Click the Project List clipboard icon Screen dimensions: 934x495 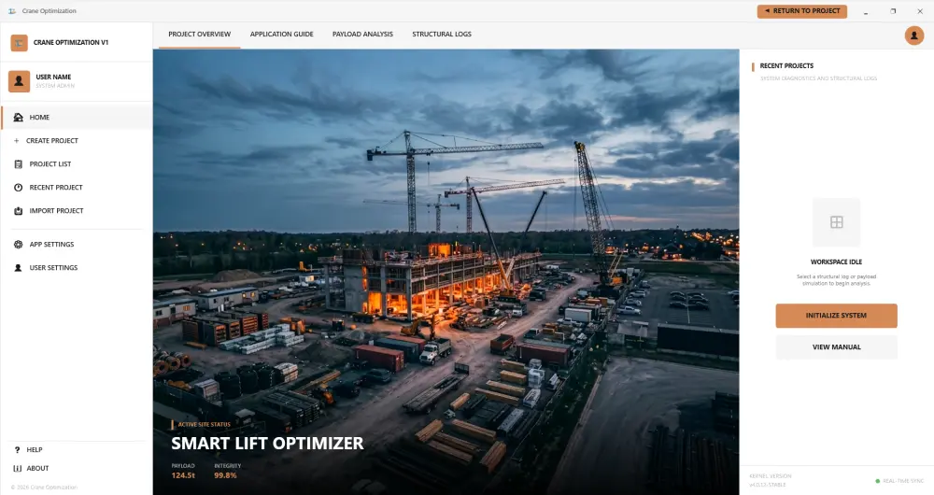click(x=19, y=163)
